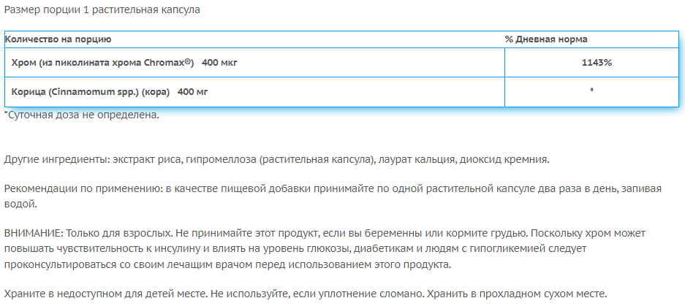Click the "ВНИМАНИЕ" warning word
This screenshot has width=685, height=306.
click(x=34, y=233)
